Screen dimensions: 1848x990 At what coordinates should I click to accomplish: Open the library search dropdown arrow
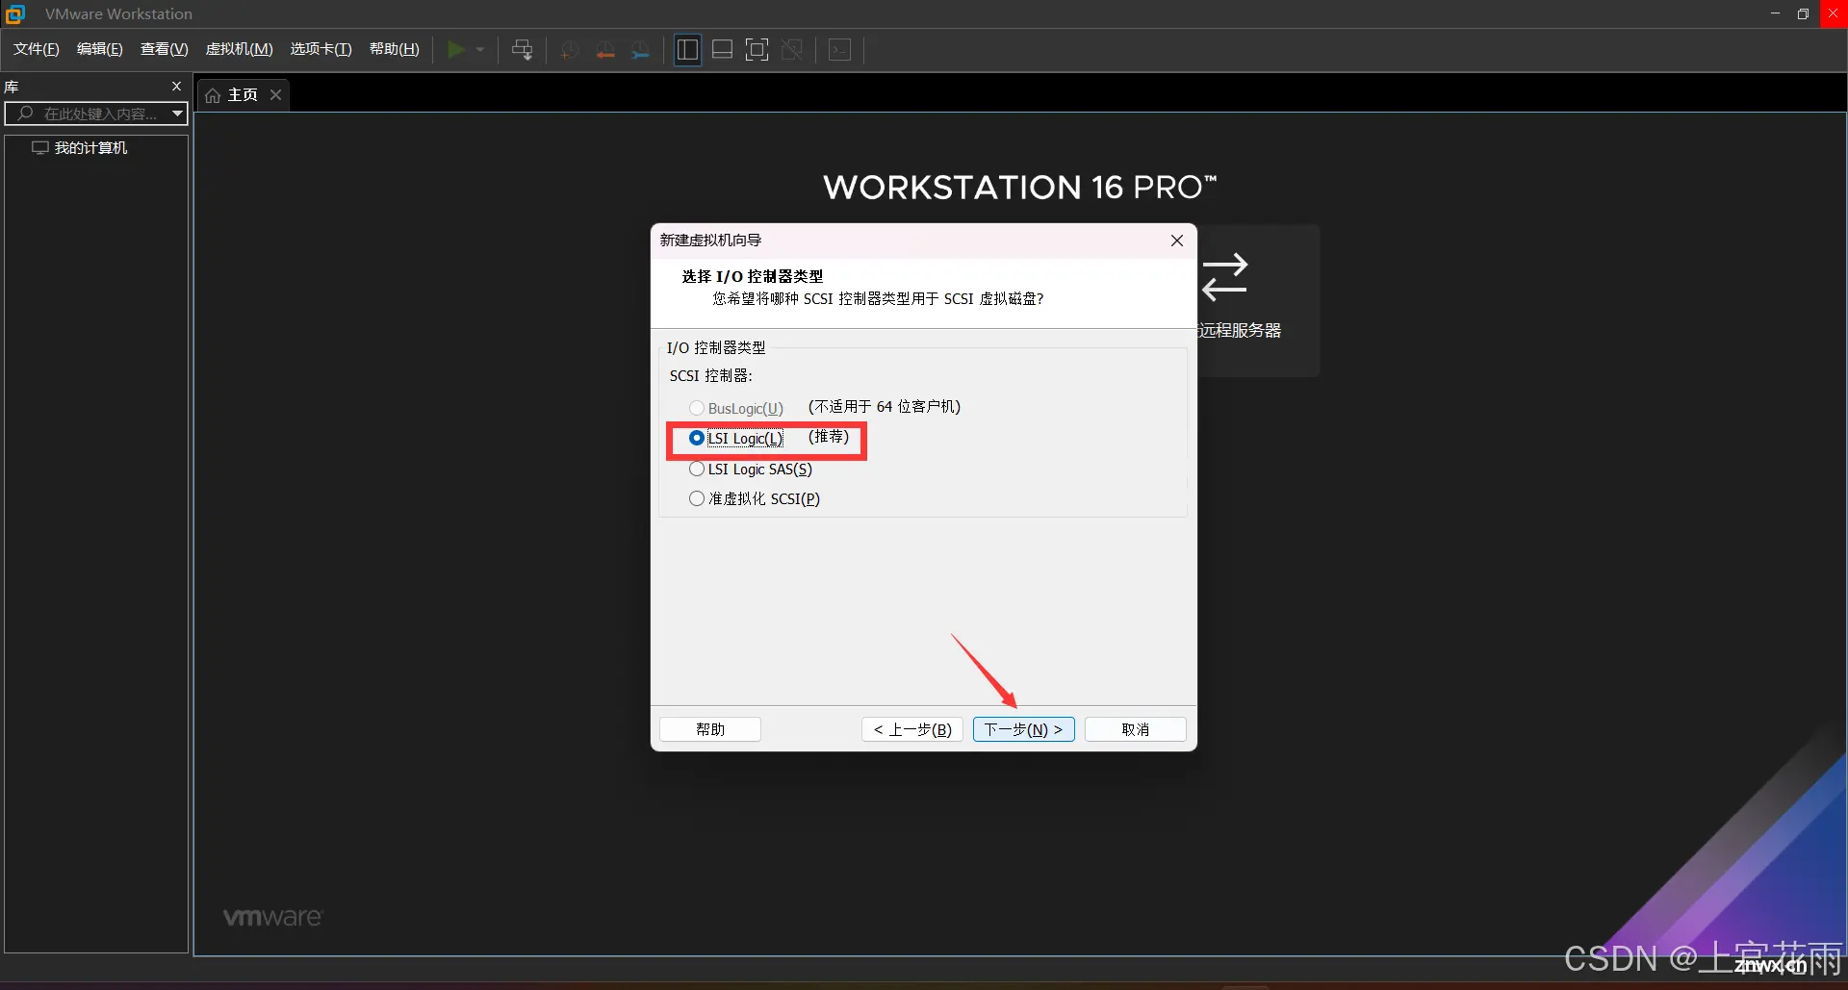pos(177,114)
